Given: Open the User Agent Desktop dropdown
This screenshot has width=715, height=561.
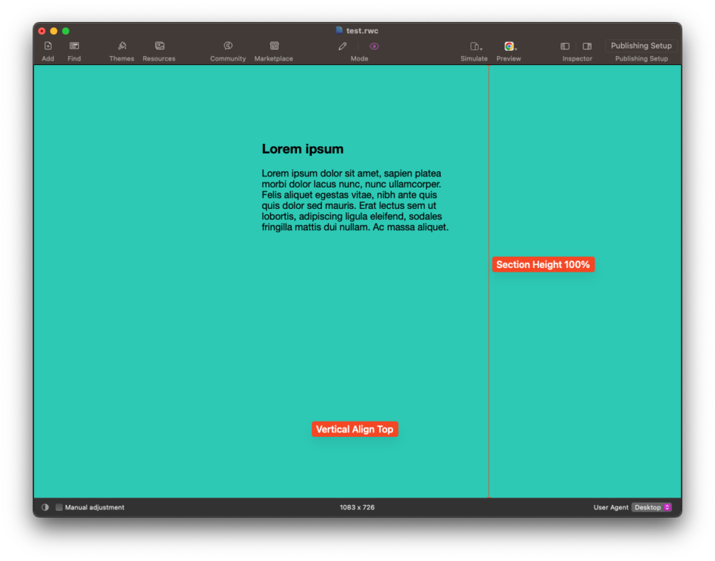Looking at the screenshot, I should [x=651, y=507].
